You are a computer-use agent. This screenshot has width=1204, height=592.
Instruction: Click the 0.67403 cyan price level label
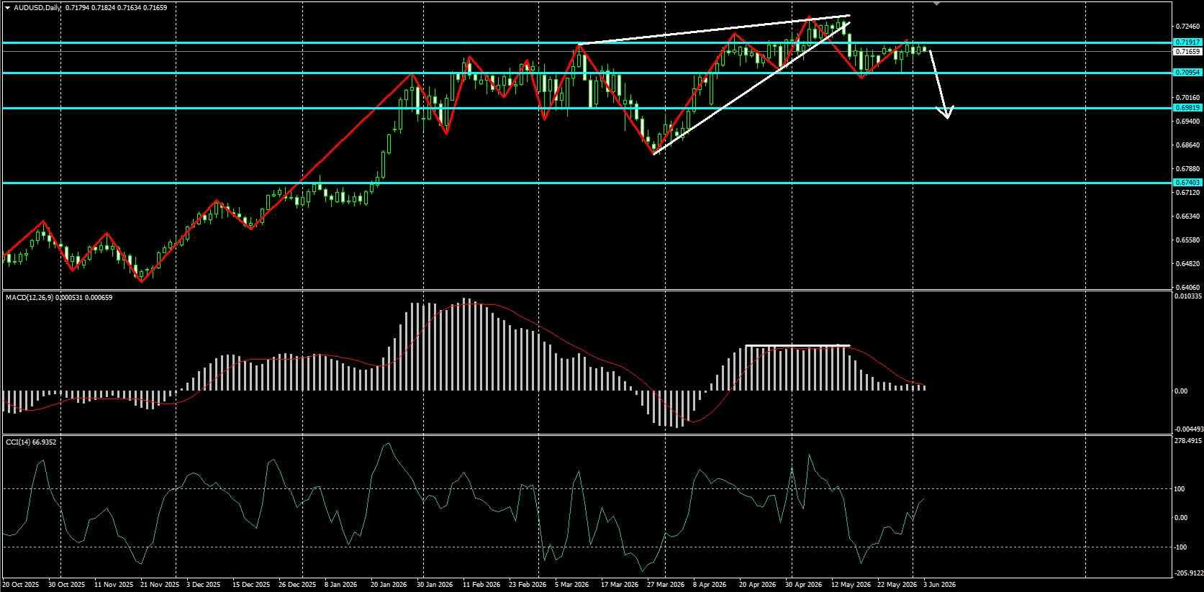1187,183
